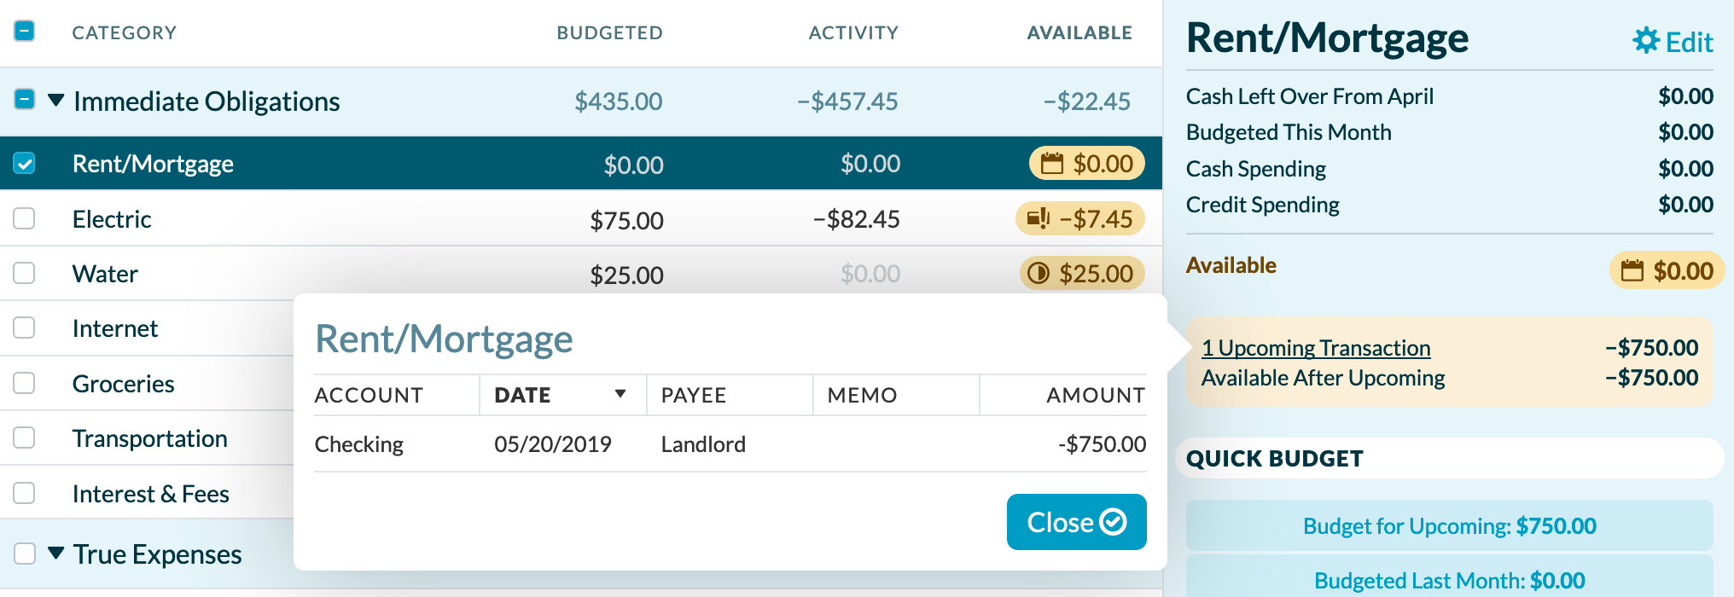
Task: Click the 1 Upcoming Transaction link
Action: pos(1316,348)
